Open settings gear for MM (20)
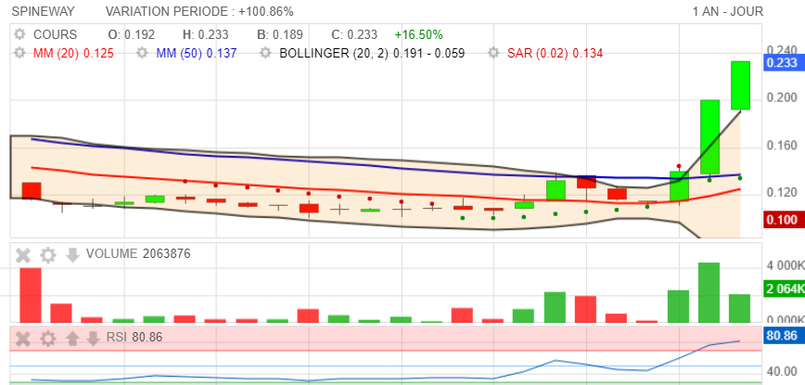The width and height of the screenshot is (805, 385). coord(19,53)
